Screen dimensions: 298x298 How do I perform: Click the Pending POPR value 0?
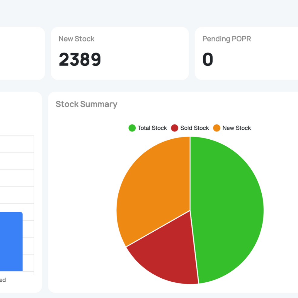(x=208, y=59)
